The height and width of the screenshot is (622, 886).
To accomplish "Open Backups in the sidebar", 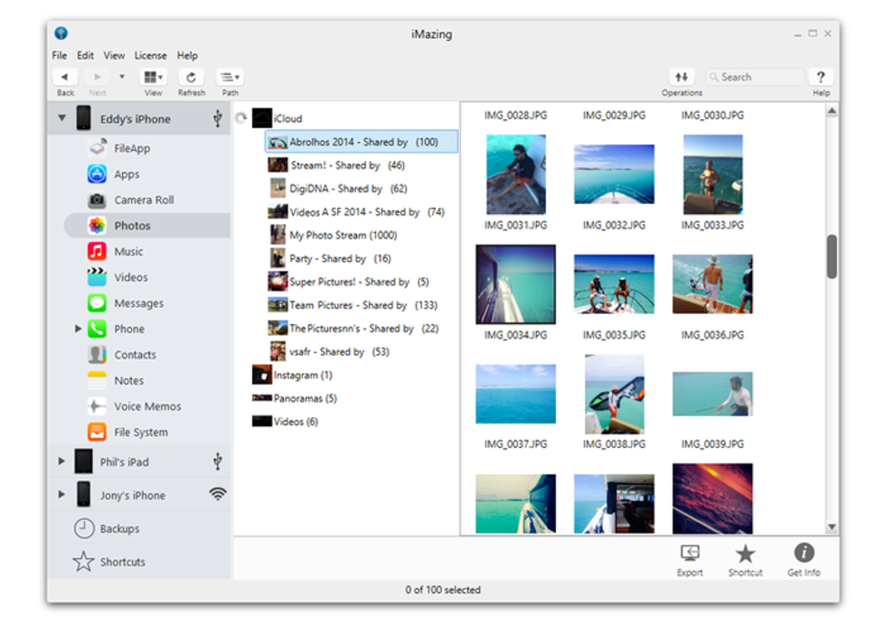I will (119, 529).
